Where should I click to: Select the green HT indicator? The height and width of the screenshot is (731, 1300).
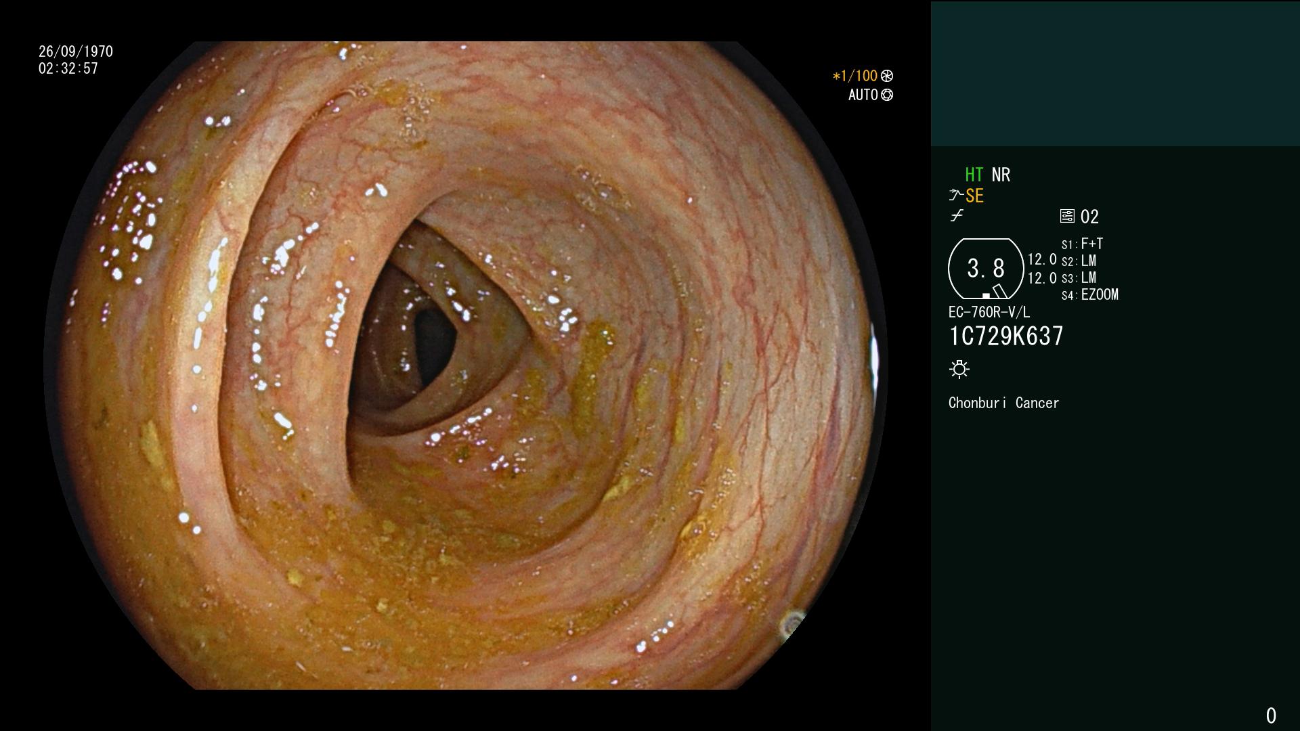[974, 175]
